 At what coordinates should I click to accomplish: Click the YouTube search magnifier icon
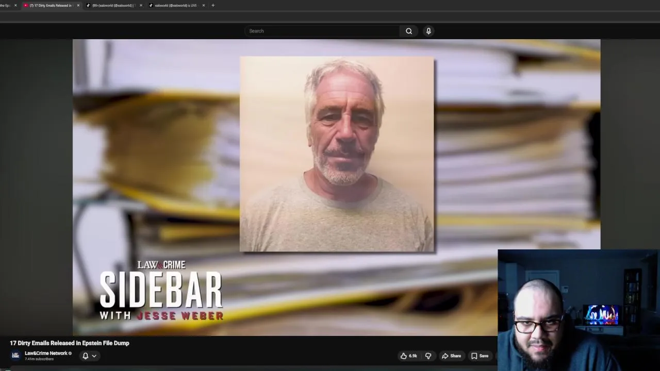[x=409, y=31]
